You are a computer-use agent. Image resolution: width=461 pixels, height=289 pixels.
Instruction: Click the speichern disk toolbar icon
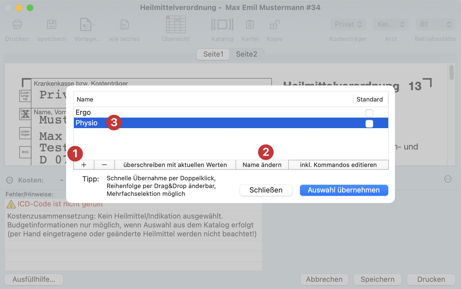click(51, 25)
